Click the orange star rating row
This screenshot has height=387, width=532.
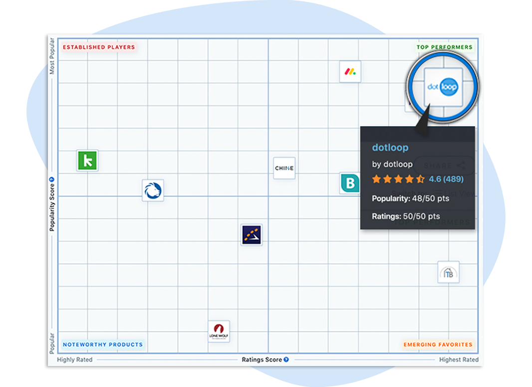pyautogui.click(x=398, y=179)
